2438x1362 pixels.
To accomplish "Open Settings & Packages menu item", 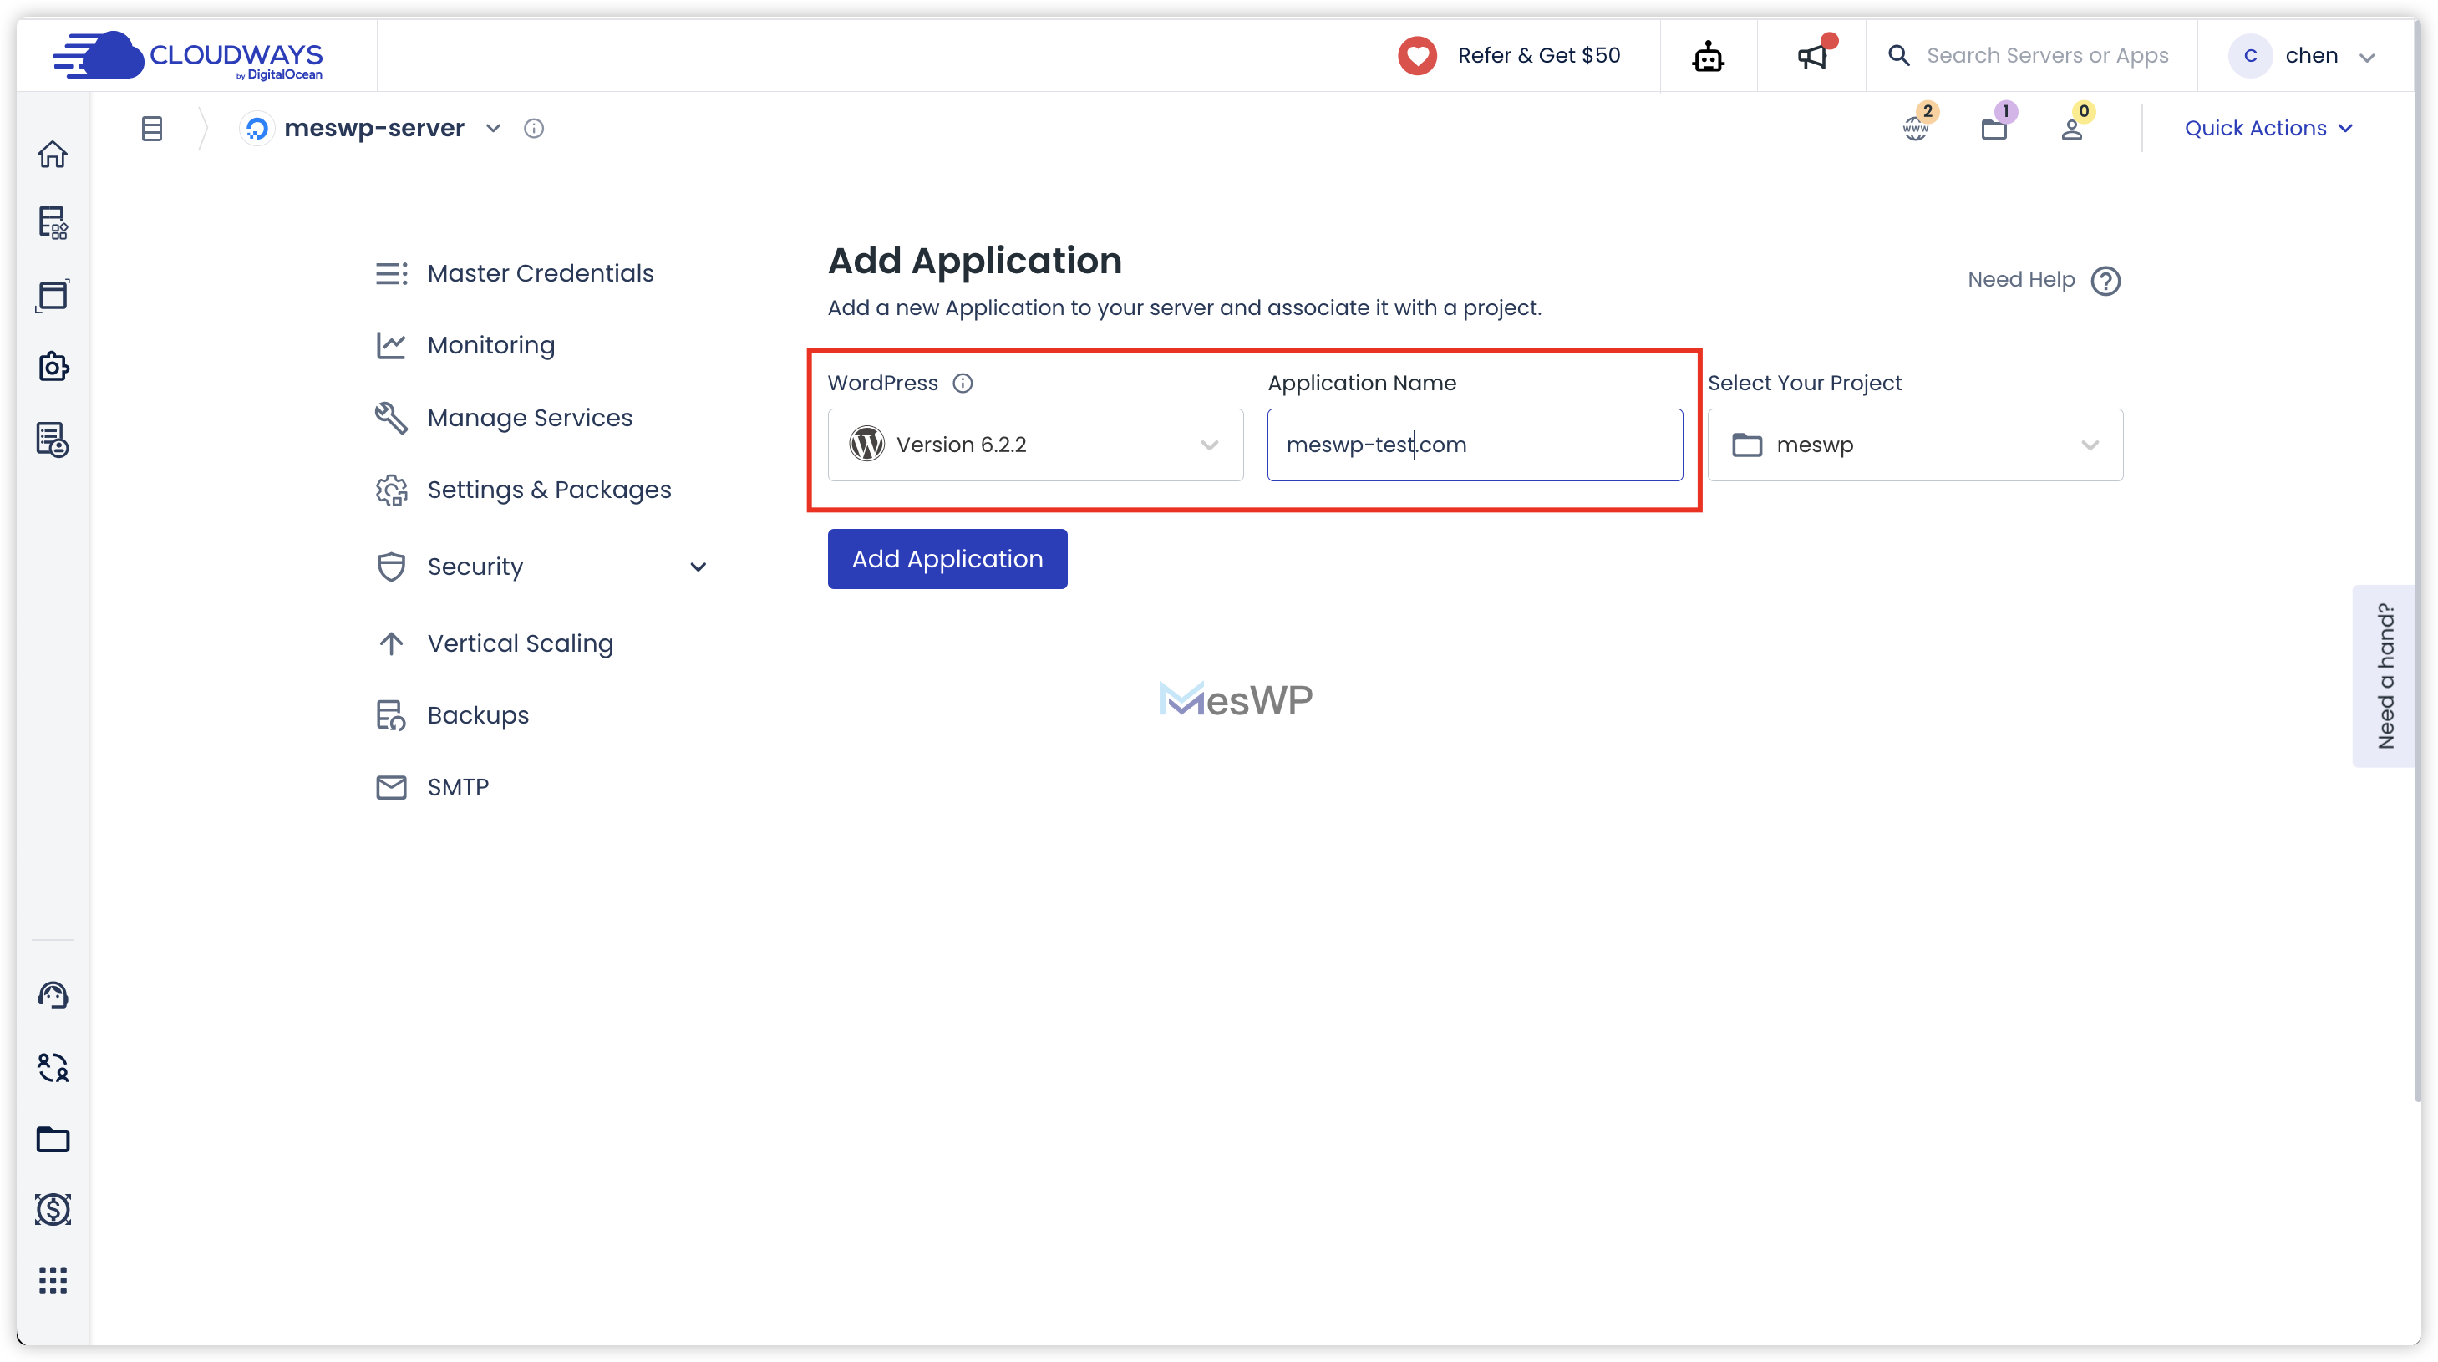I will (523, 490).
